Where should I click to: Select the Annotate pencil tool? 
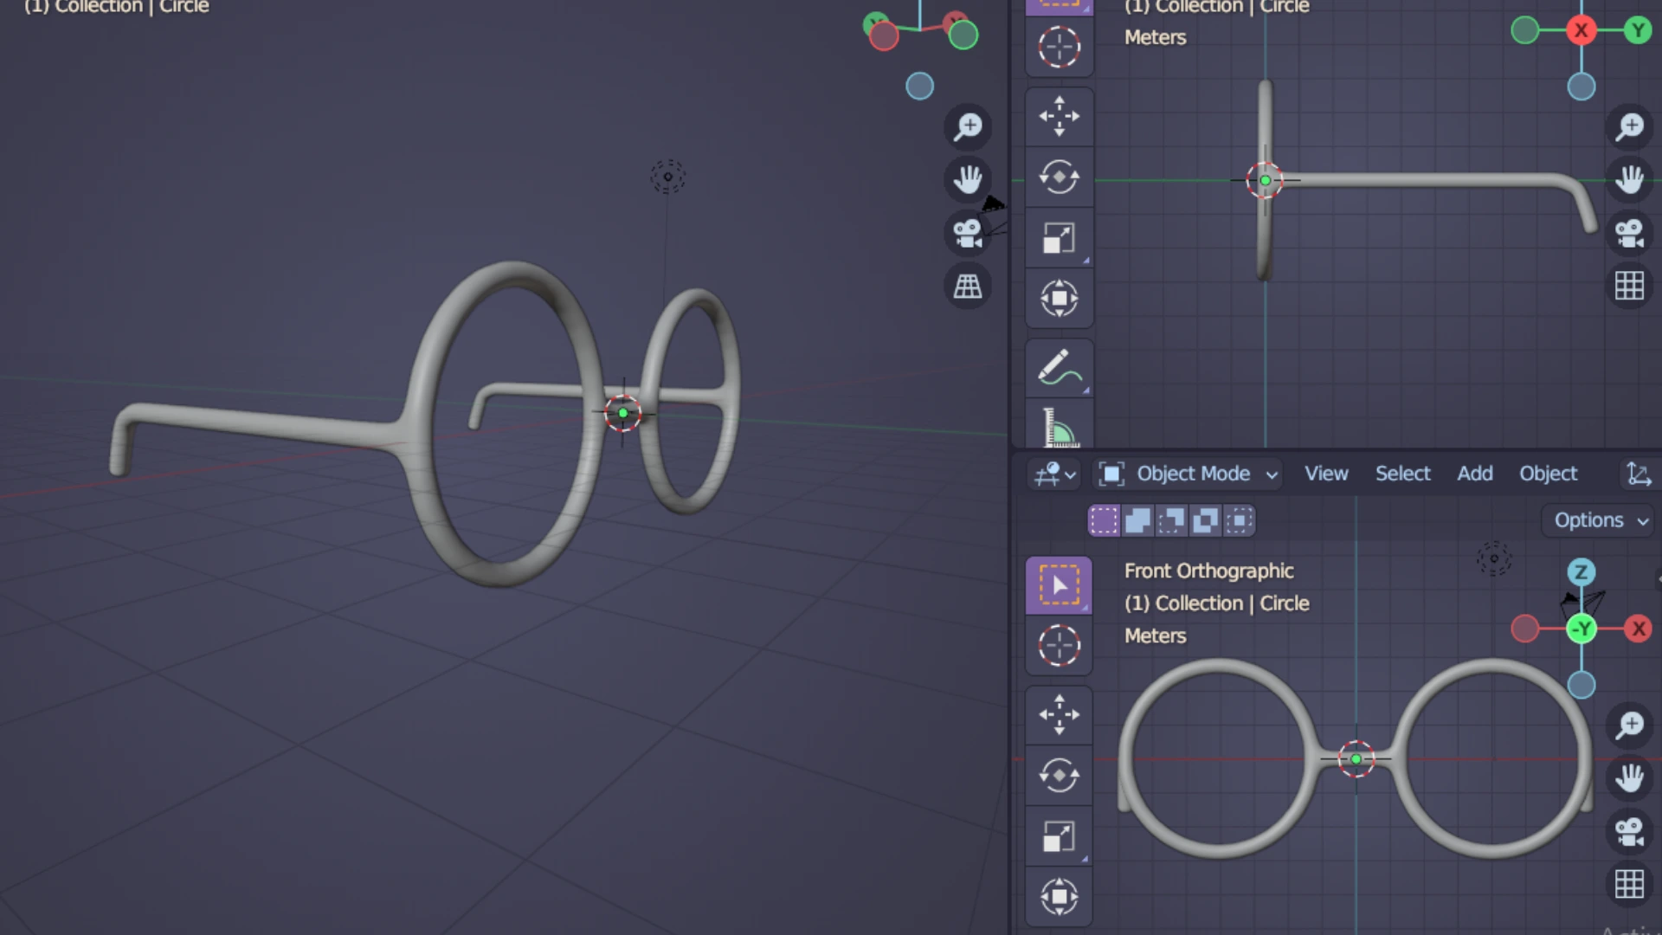pyautogui.click(x=1059, y=368)
